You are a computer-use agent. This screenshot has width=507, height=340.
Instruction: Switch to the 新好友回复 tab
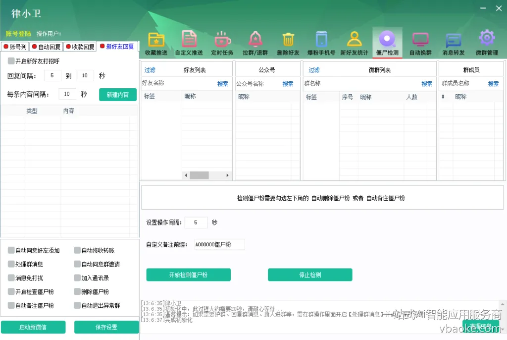pyautogui.click(x=117, y=46)
